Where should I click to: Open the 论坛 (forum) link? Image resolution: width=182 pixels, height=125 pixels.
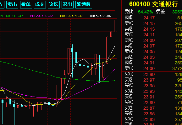[54, 5]
